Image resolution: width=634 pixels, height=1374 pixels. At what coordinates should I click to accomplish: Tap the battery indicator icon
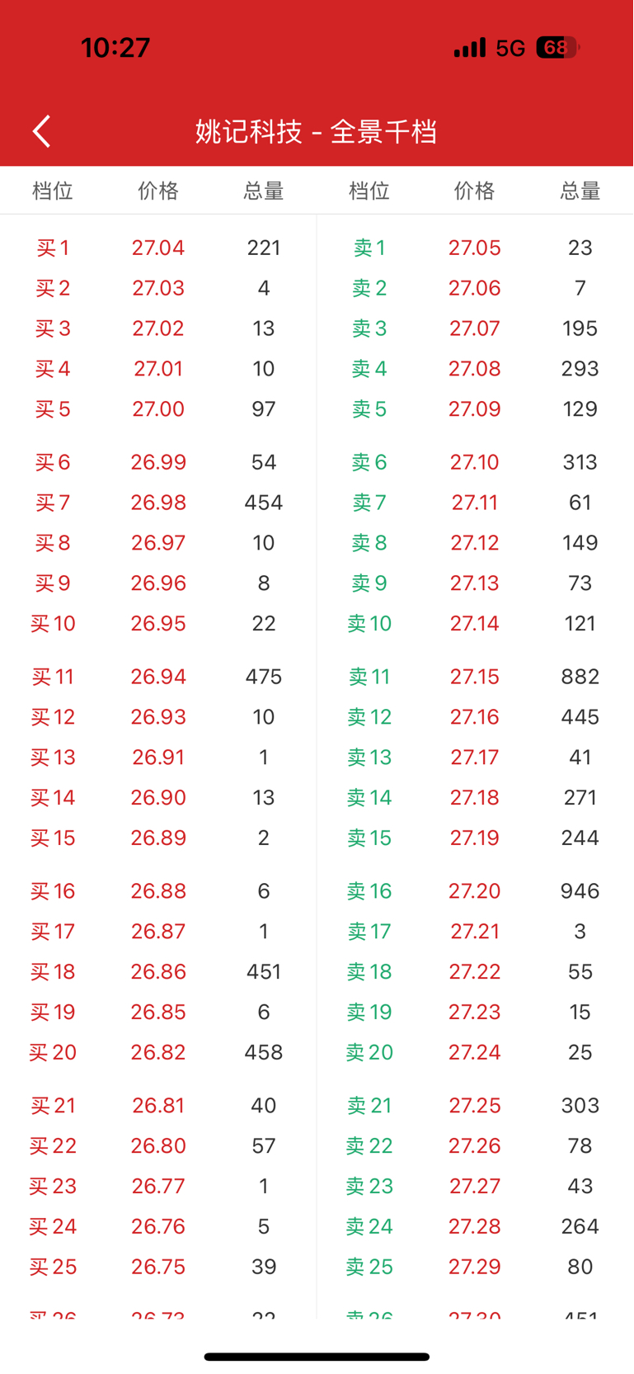tap(558, 48)
